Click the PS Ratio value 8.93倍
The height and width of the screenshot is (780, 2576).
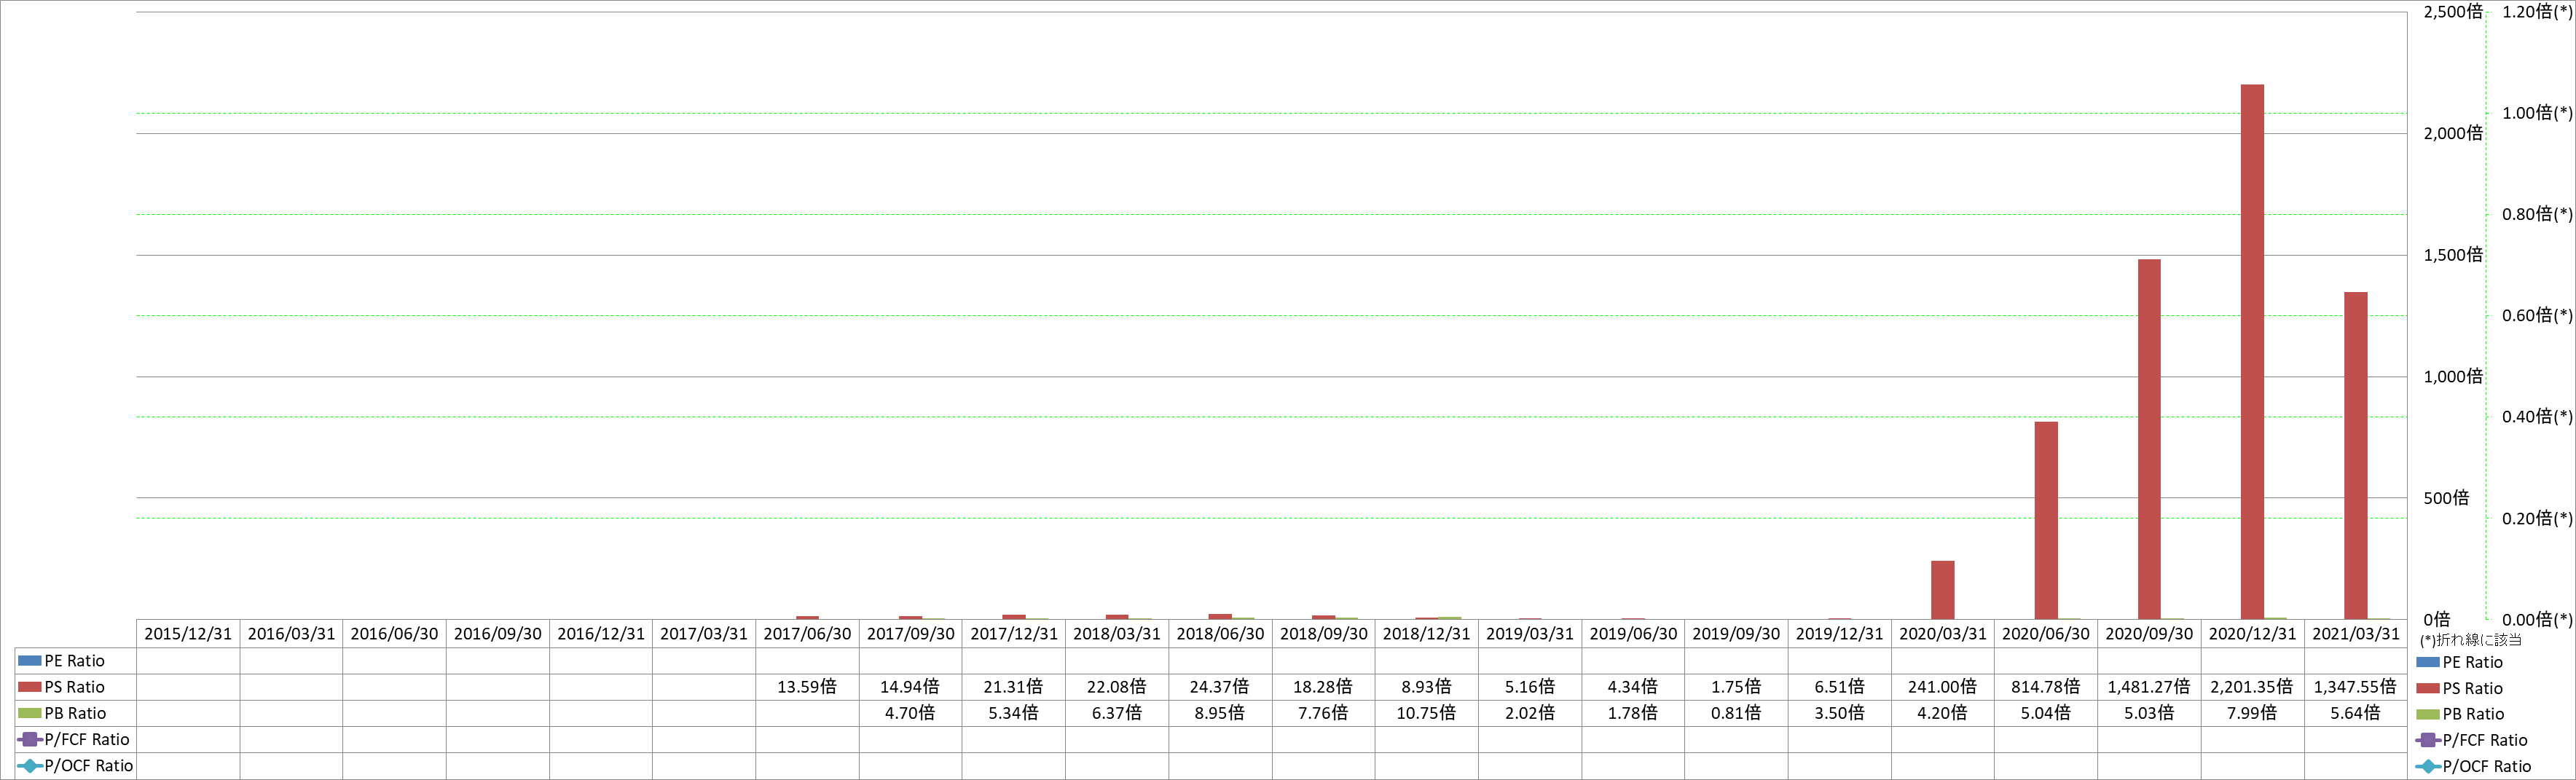1426,687
